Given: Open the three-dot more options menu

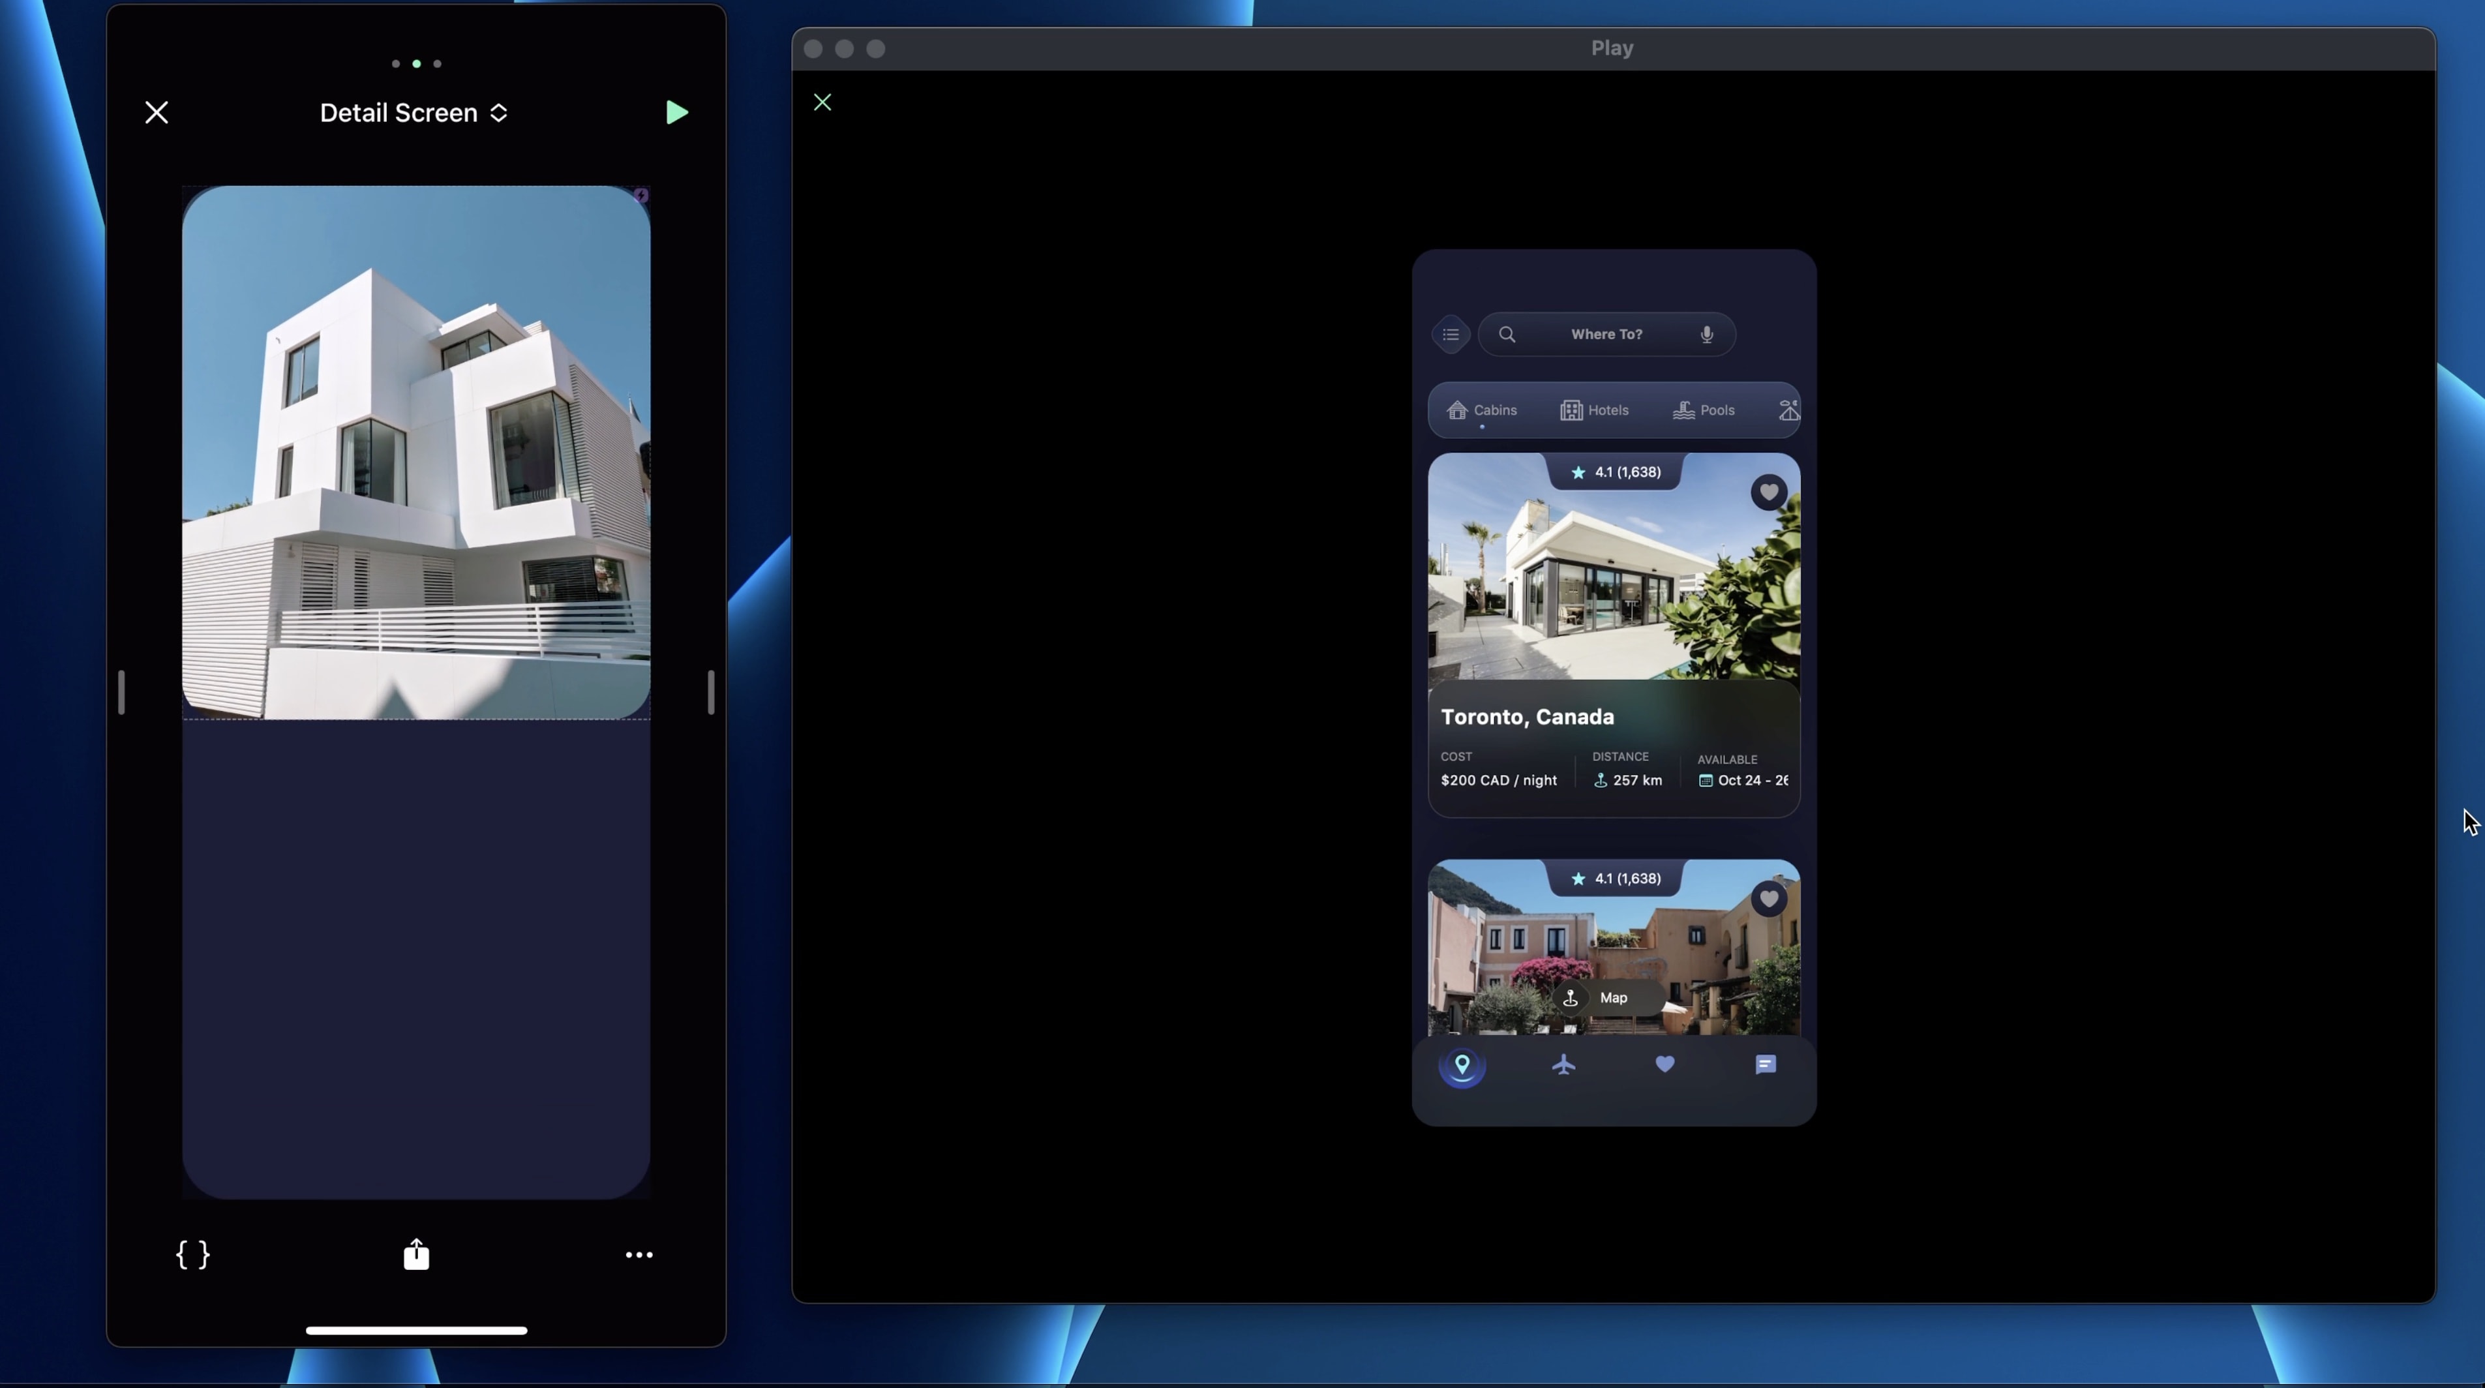Looking at the screenshot, I should tap(639, 1255).
